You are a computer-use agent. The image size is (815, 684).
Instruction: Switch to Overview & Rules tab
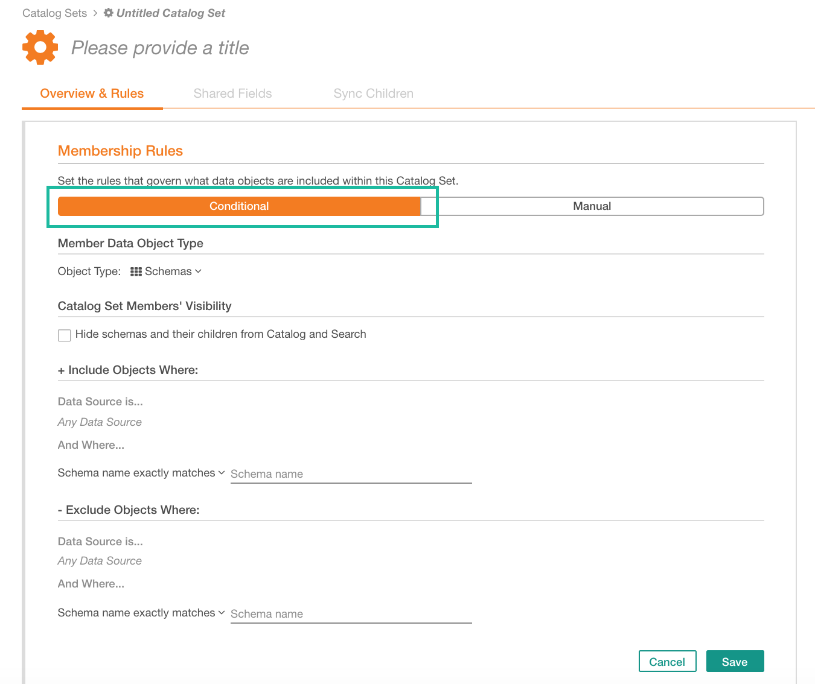click(92, 93)
